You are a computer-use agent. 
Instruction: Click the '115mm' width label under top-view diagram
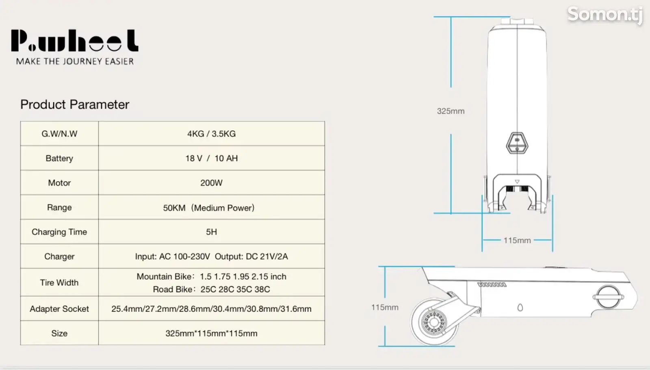(517, 240)
